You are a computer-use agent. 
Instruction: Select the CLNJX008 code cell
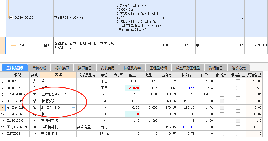click(18, 134)
